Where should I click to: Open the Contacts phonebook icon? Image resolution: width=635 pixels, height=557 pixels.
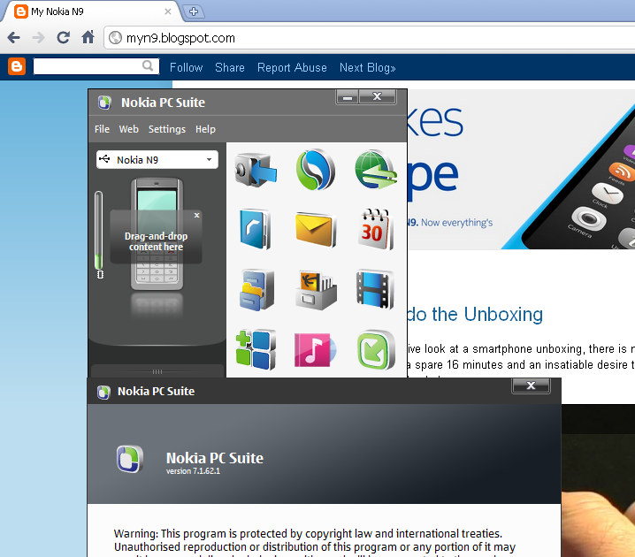[255, 229]
